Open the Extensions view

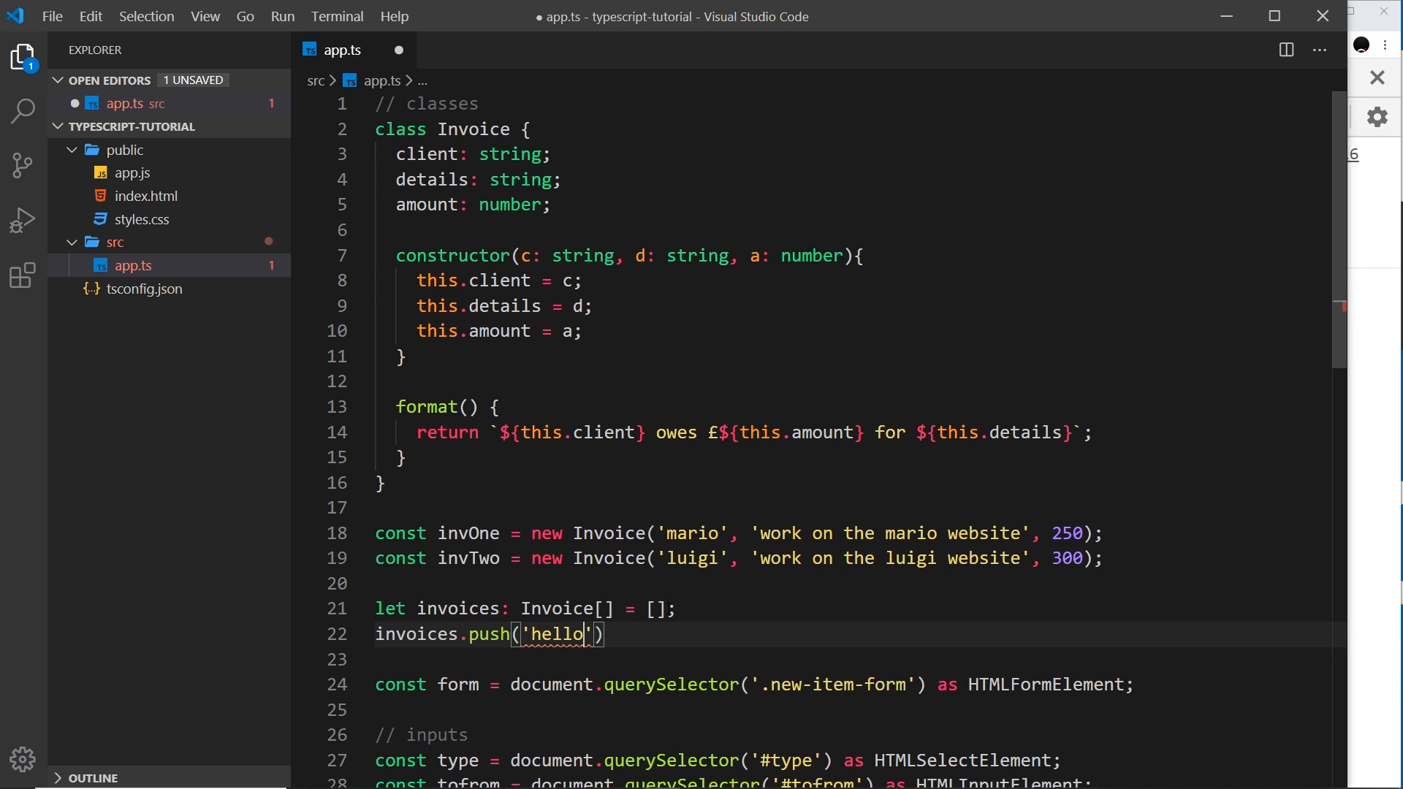click(x=23, y=275)
